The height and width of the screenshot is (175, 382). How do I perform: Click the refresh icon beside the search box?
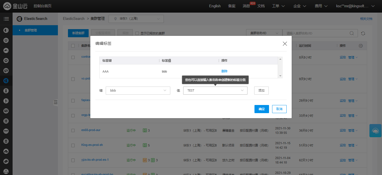pos(363,33)
